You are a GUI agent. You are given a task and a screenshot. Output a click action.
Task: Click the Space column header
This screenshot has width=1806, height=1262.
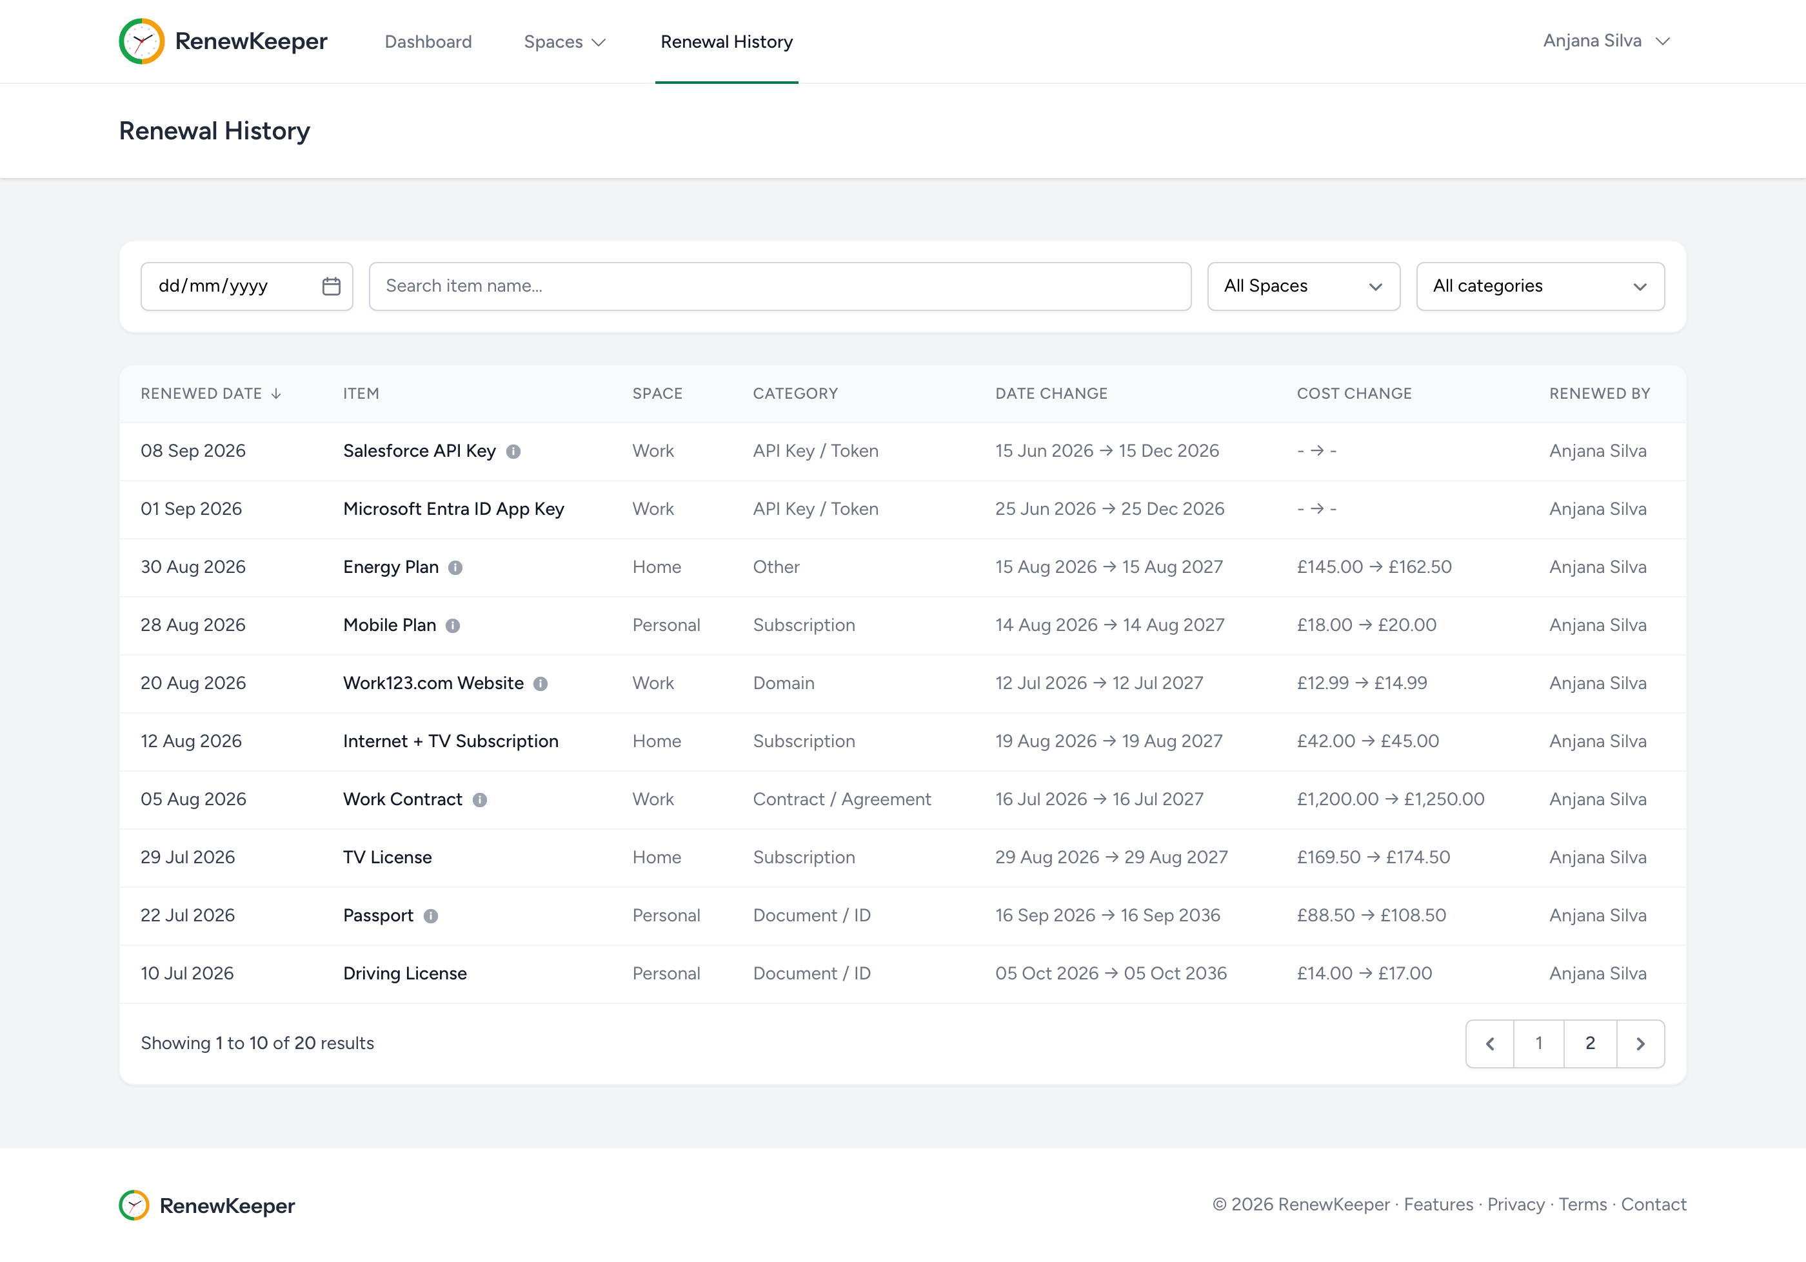(657, 394)
